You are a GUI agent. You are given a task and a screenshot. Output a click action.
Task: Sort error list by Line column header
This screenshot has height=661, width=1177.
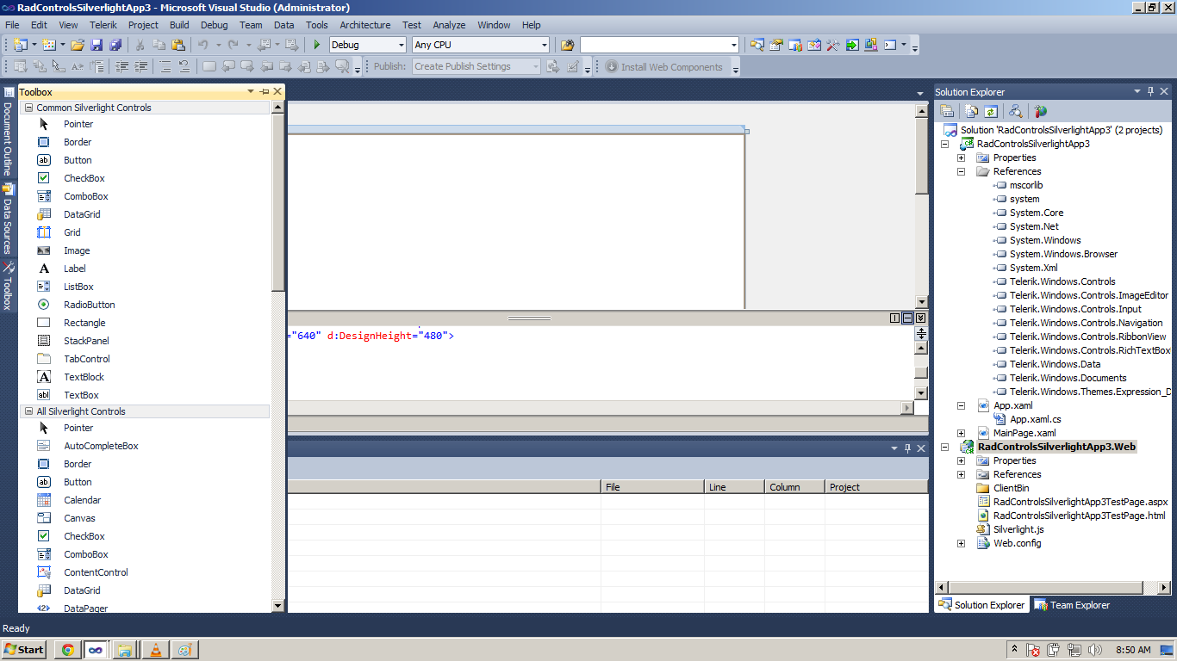tap(734, 487)
